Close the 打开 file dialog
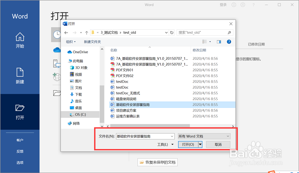This screenshot has height=173, width=299. pyautogui.click(x=231, y=24)
